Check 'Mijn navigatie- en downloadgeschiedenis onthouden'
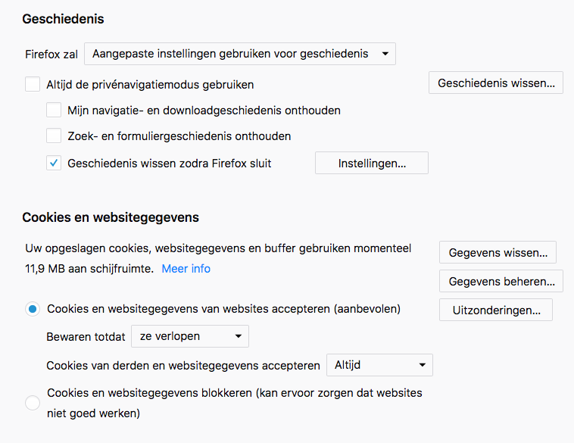Screen dimensions: 574x443 (54, 110)
